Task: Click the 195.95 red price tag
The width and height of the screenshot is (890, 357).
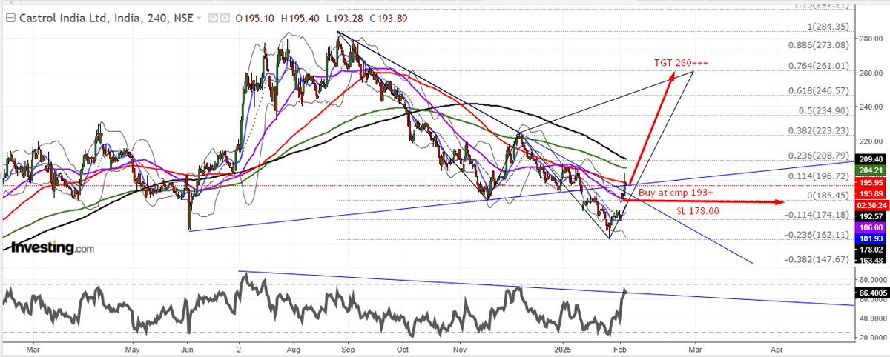Action: pyautogui.click(x=871, y=181)
